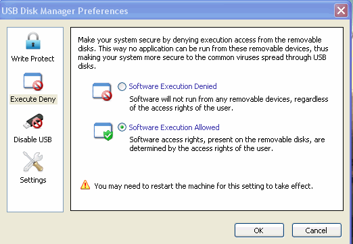Switch to the Settings section label

click(33, 180)
